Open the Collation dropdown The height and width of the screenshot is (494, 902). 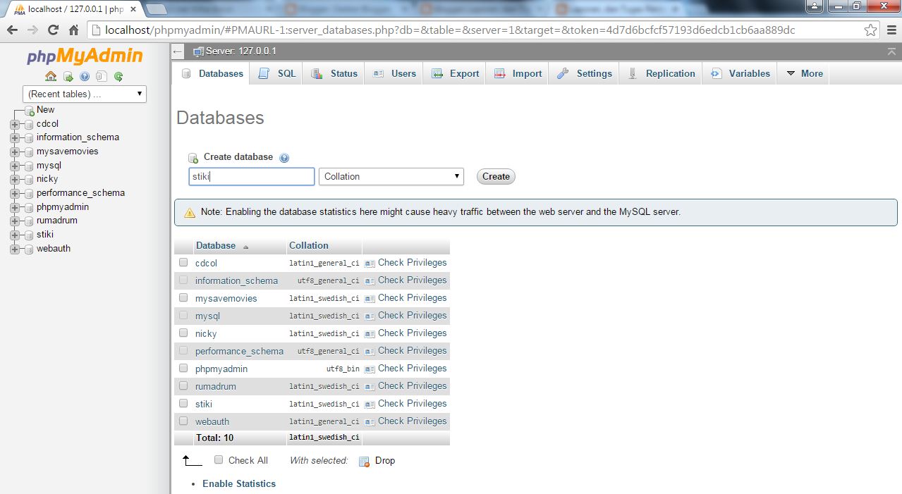tap(391, 176)
